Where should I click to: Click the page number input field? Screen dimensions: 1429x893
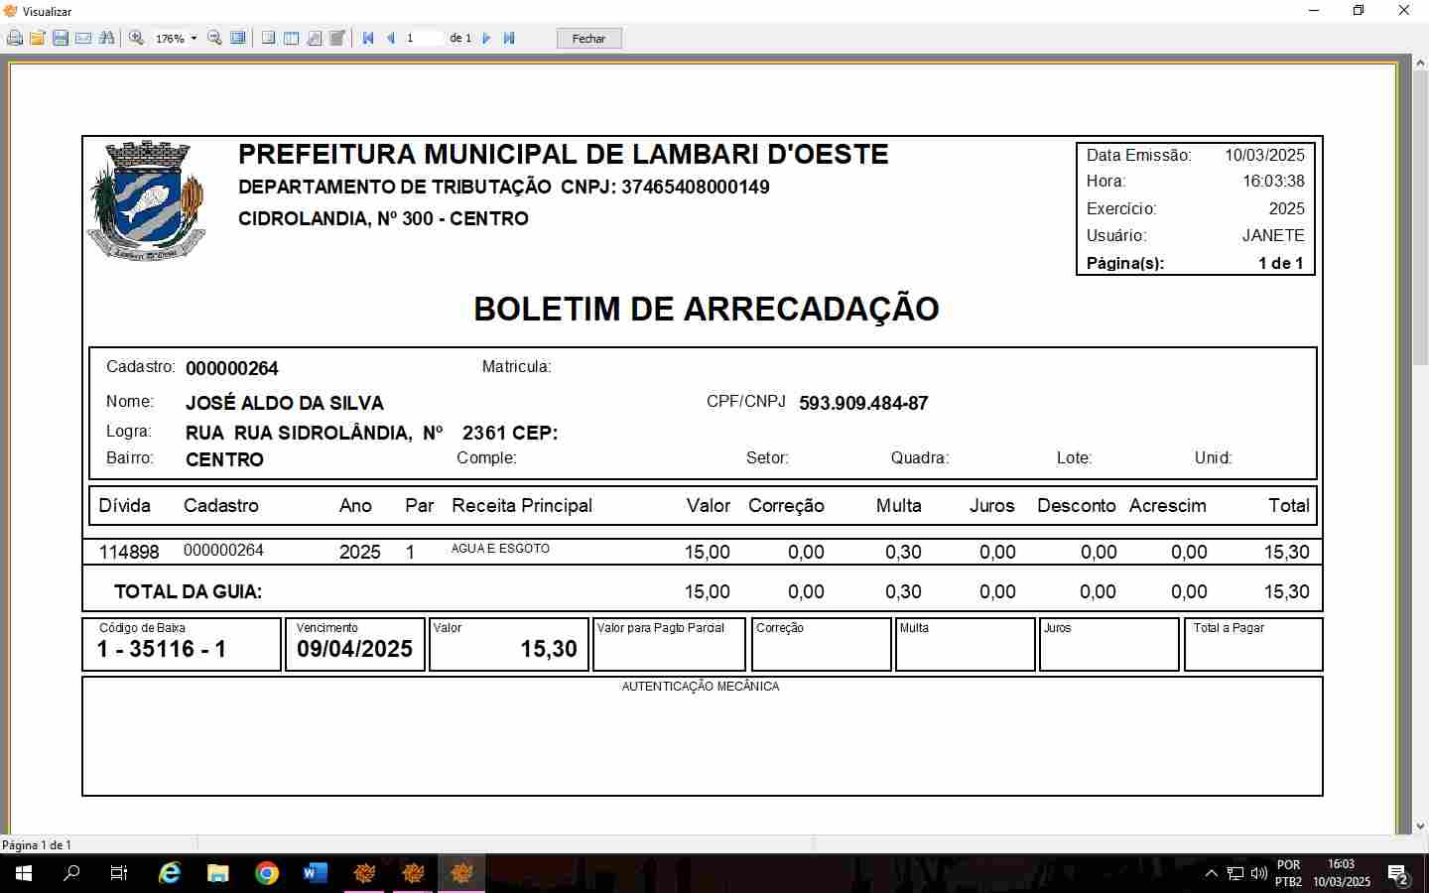click(x=422, y=39)
